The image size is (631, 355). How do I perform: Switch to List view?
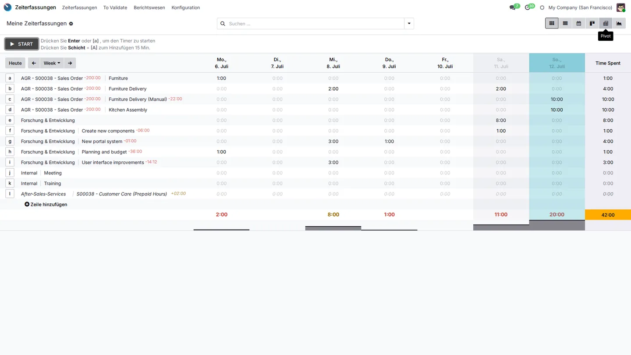[x=565, y=23]
